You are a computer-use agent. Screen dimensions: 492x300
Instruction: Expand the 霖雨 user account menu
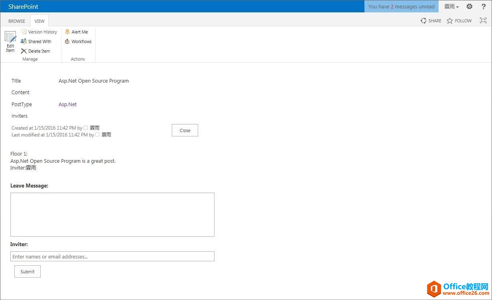tap(451, 6)
